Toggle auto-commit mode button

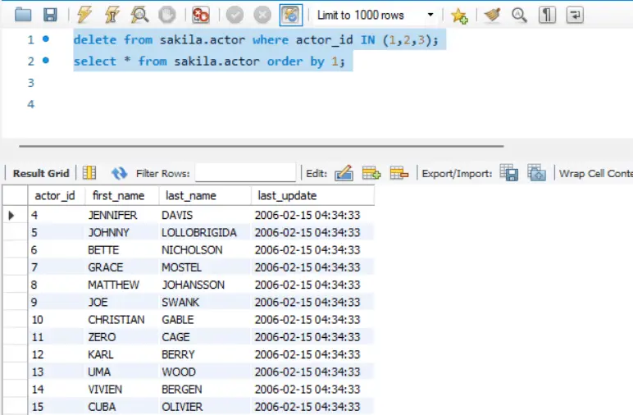pyautogui.click(x=290, y=15)
